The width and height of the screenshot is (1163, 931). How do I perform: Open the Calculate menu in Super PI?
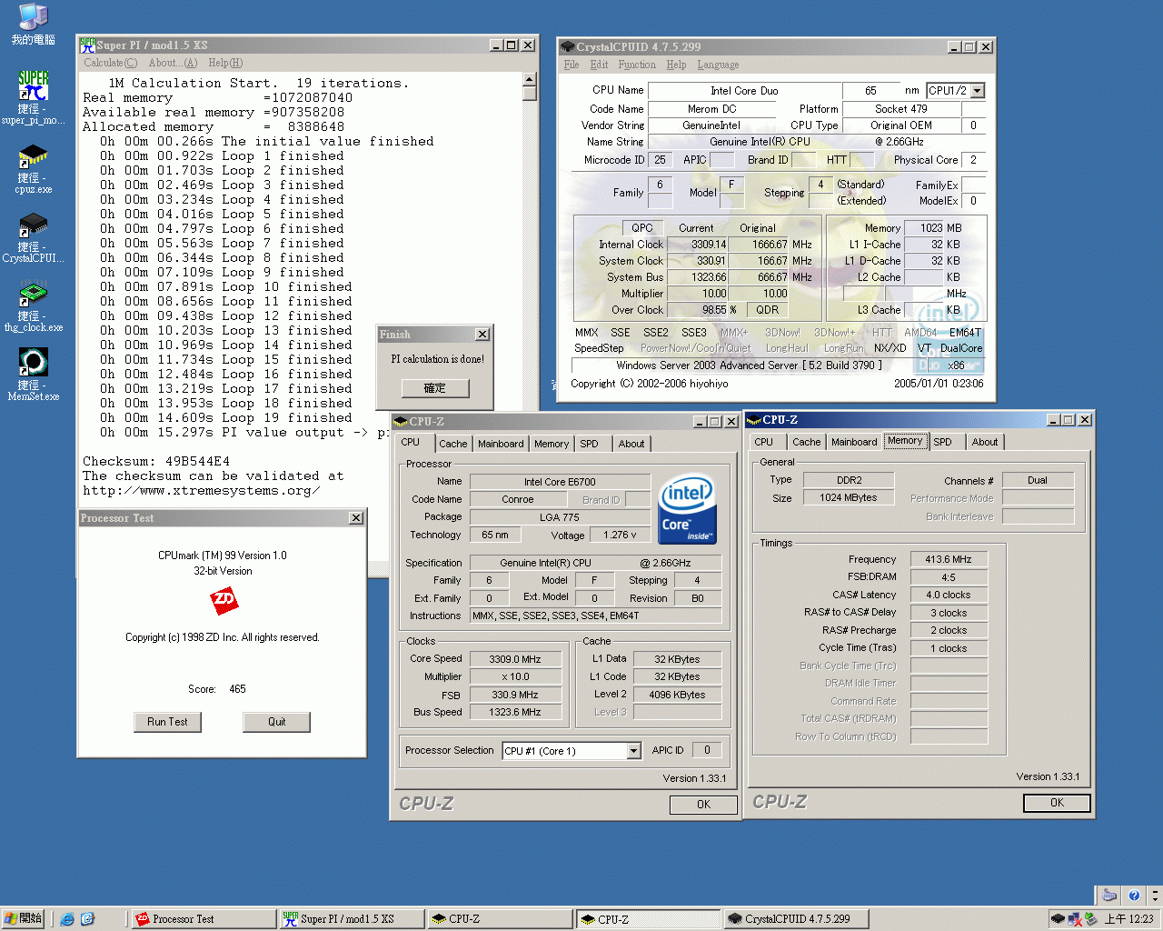[x=110, y=63]
